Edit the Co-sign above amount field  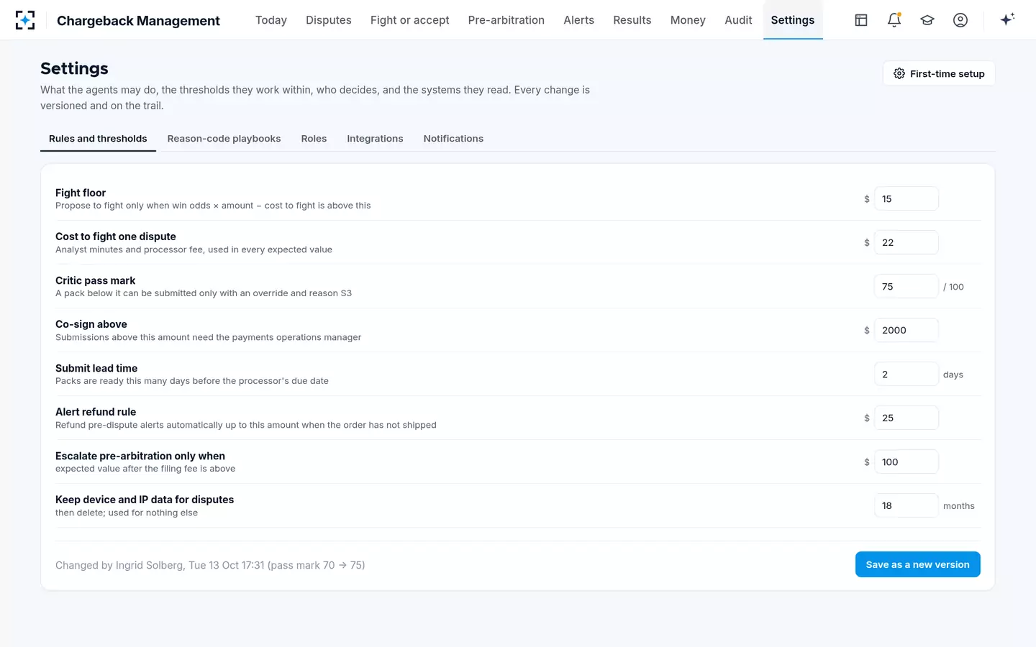pos(906,331)
